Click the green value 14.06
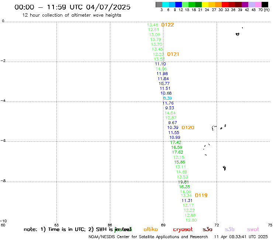273x240 pixels. coord(161,69)
